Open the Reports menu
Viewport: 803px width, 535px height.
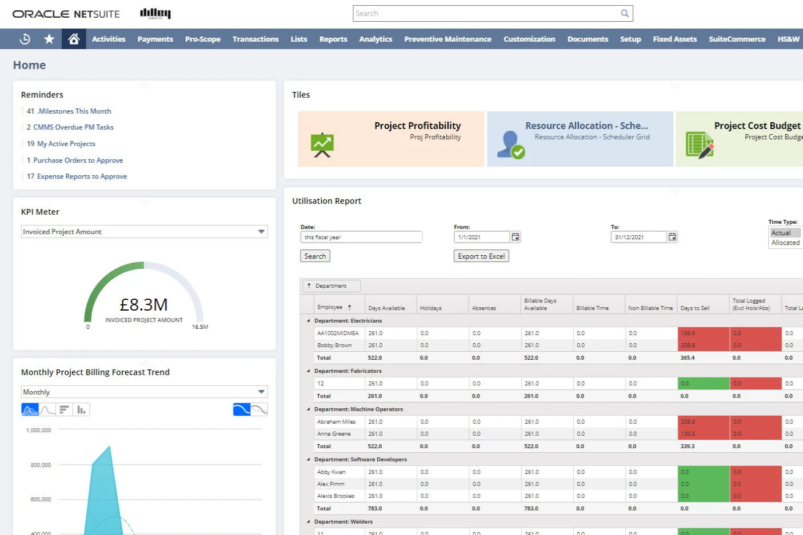(x=333, y=39)
